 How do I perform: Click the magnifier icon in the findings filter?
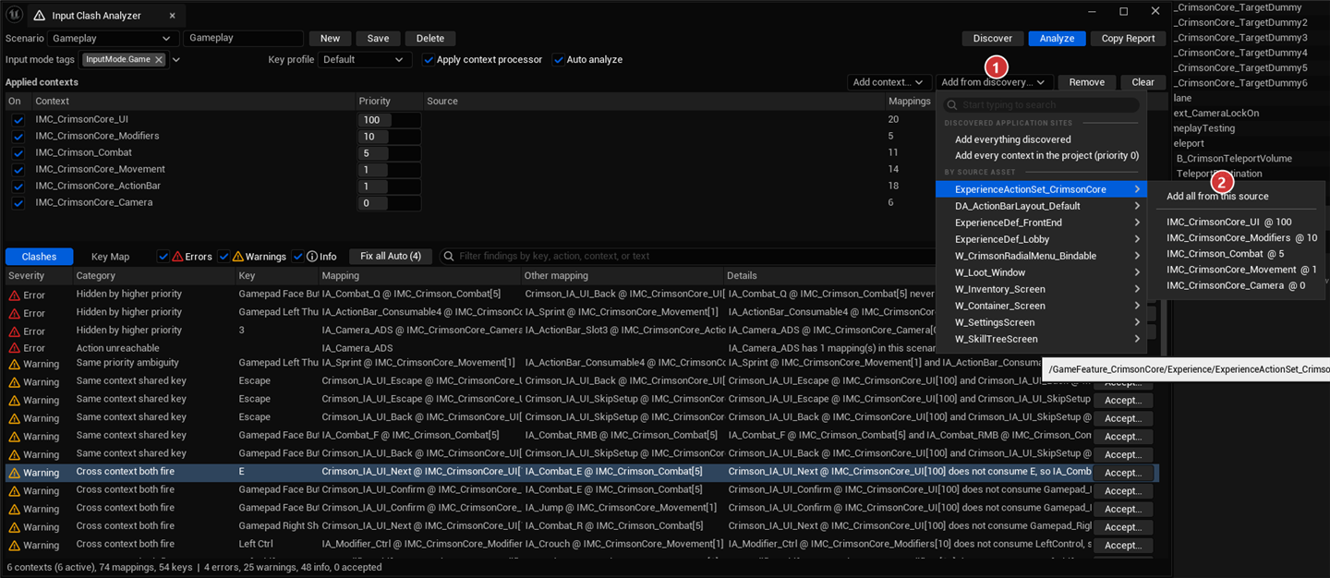tap(449, 256)
